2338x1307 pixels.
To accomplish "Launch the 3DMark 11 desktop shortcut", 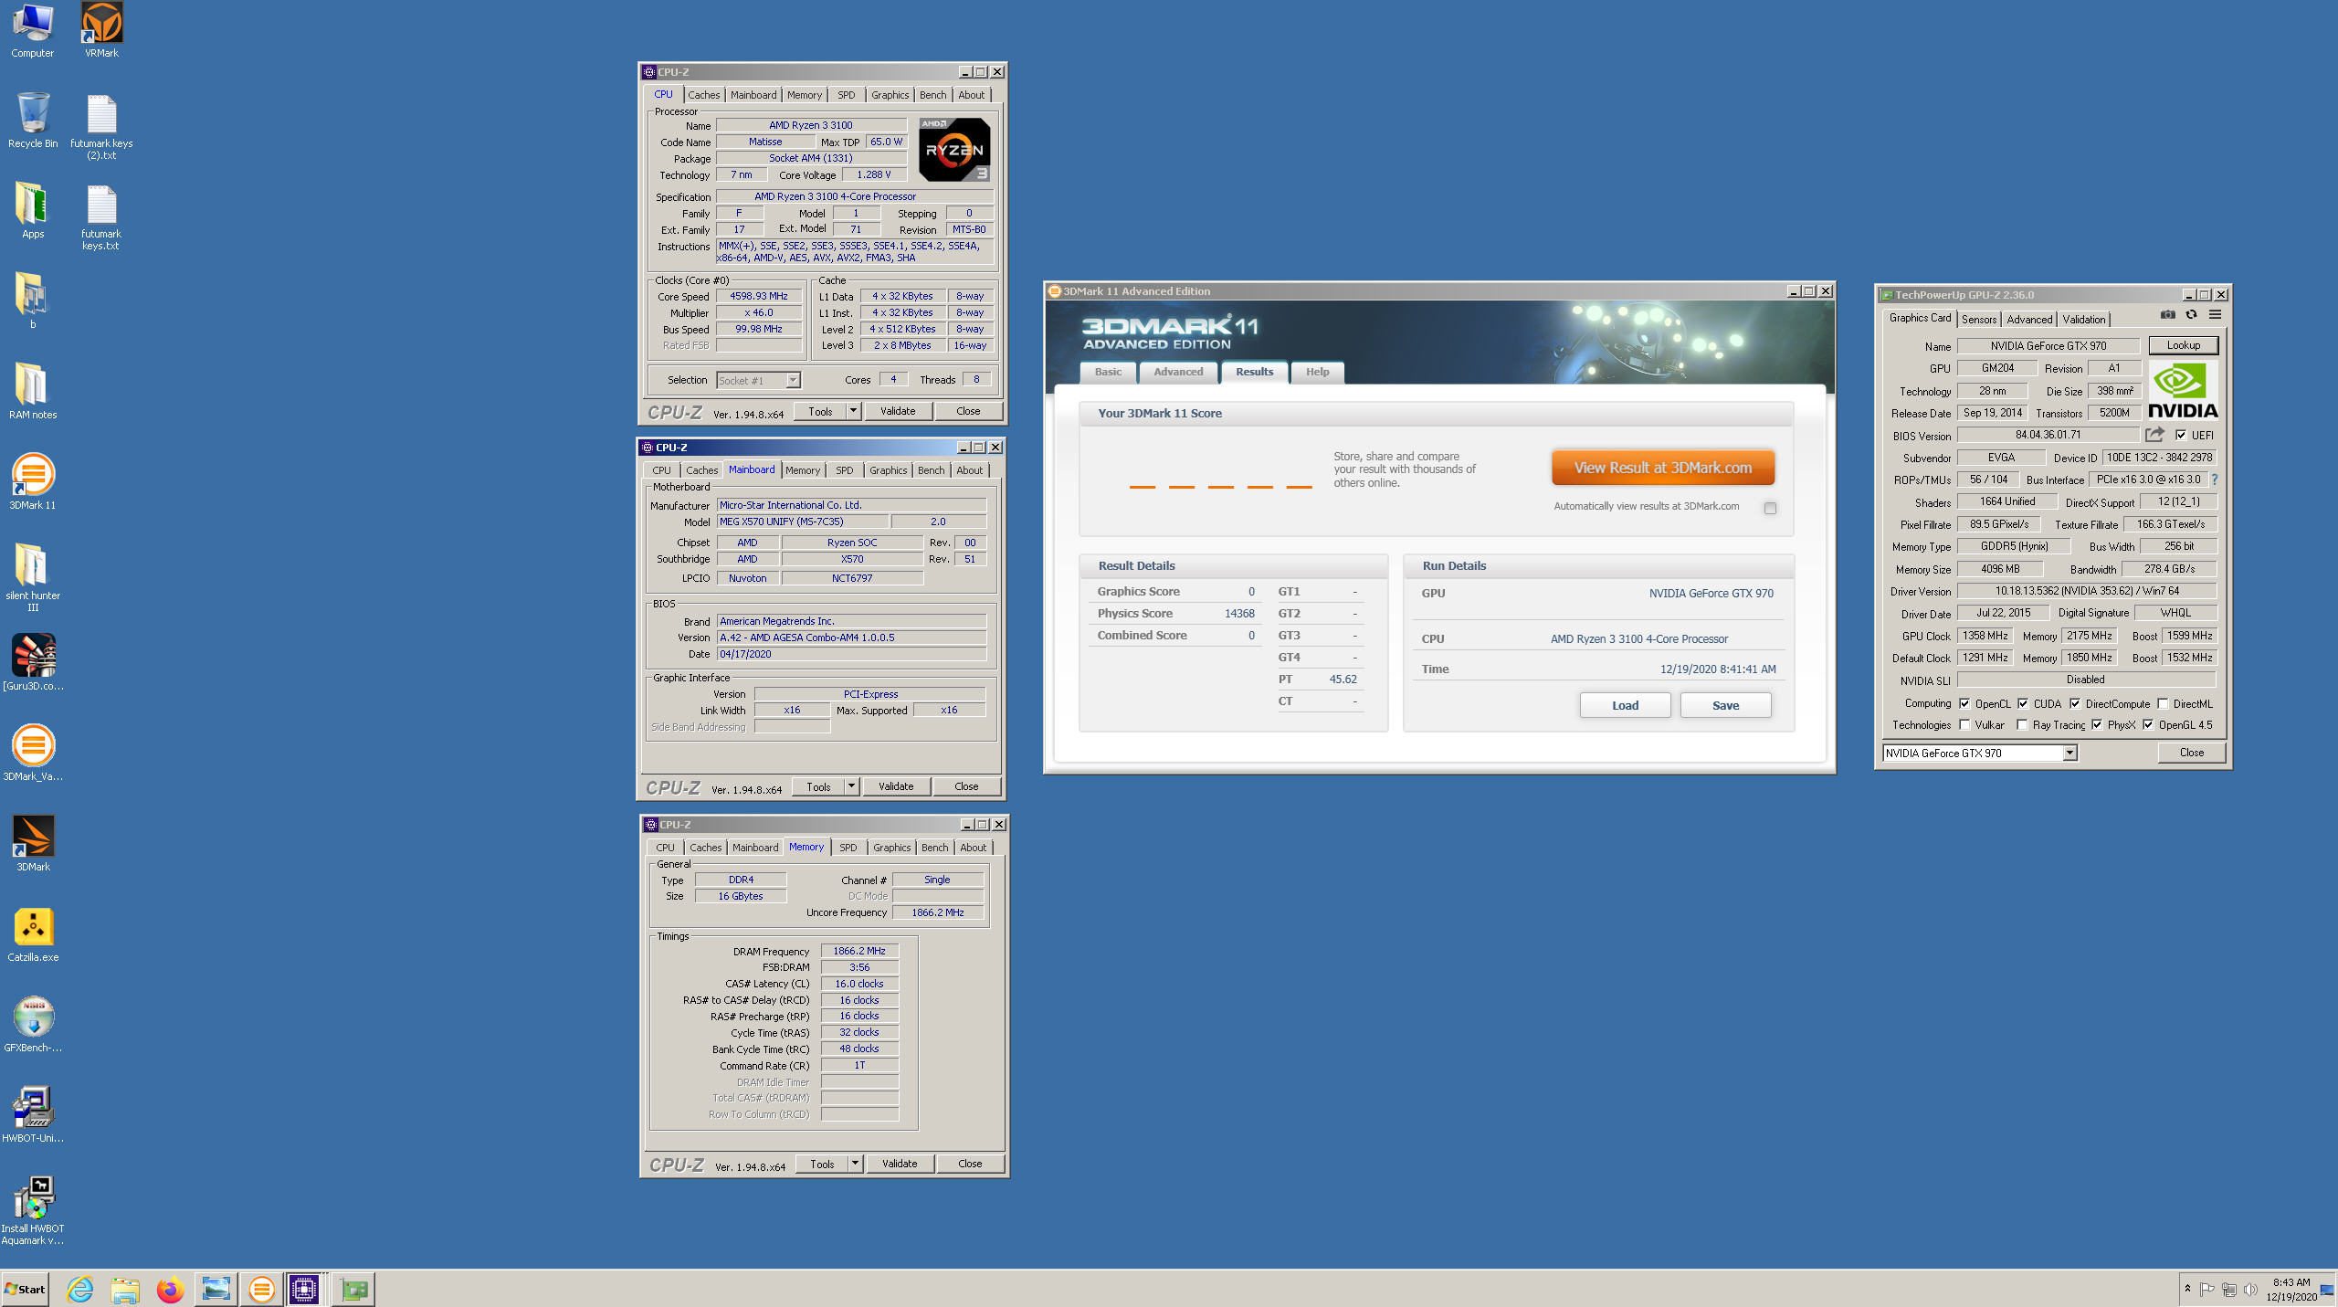I will 33,481.
